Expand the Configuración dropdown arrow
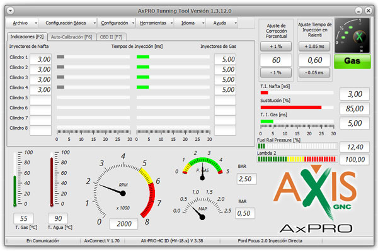Image resolution: width=378 pixels, height=251 pixels. click(133, 23)
